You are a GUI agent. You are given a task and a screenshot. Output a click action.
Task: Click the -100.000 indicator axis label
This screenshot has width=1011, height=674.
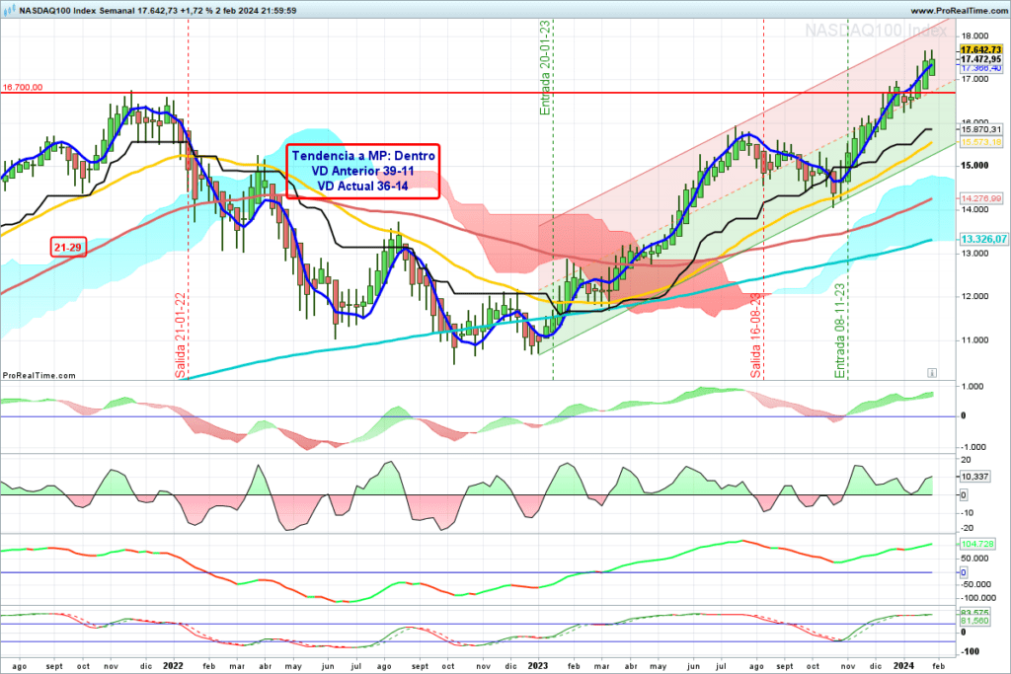(978, 598)
